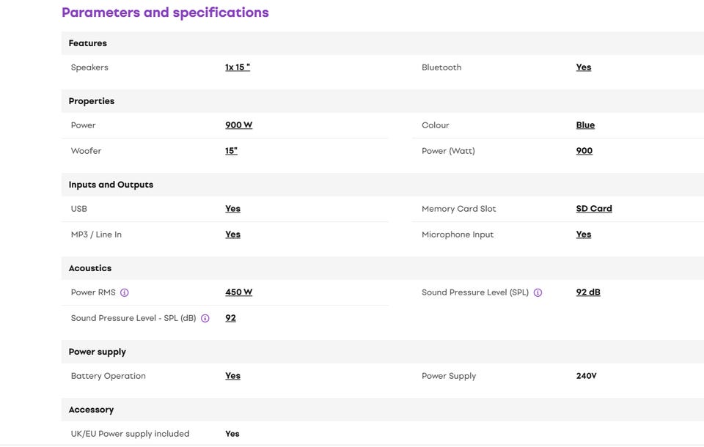This screenshot has width=704, height=447.
Task: Open the Battery Operation 'Yes' link
Action: click(x=232, y=376)
